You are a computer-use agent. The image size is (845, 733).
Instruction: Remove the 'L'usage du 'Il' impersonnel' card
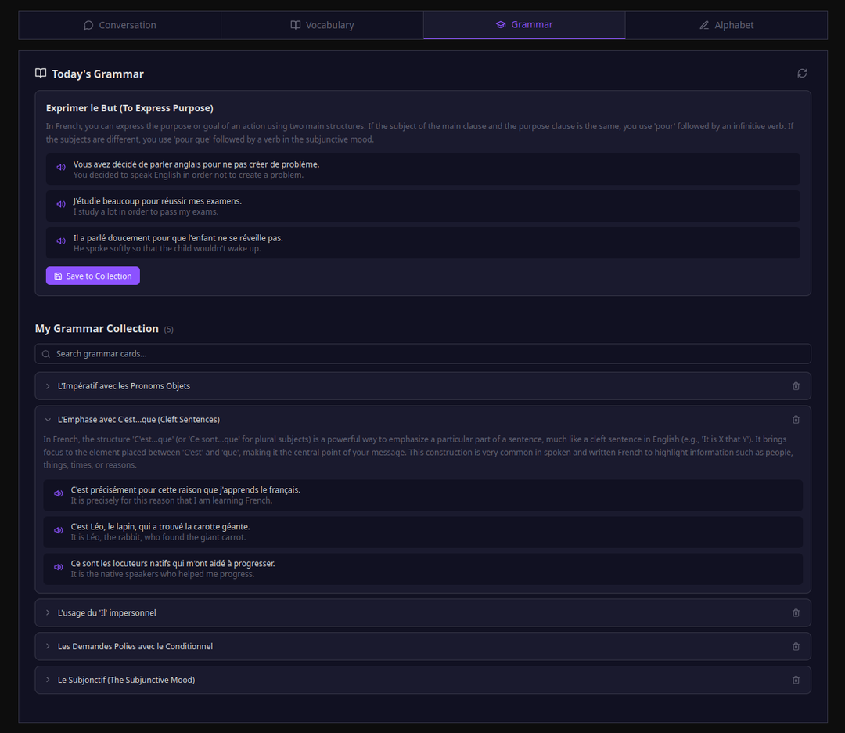(796, 612)
